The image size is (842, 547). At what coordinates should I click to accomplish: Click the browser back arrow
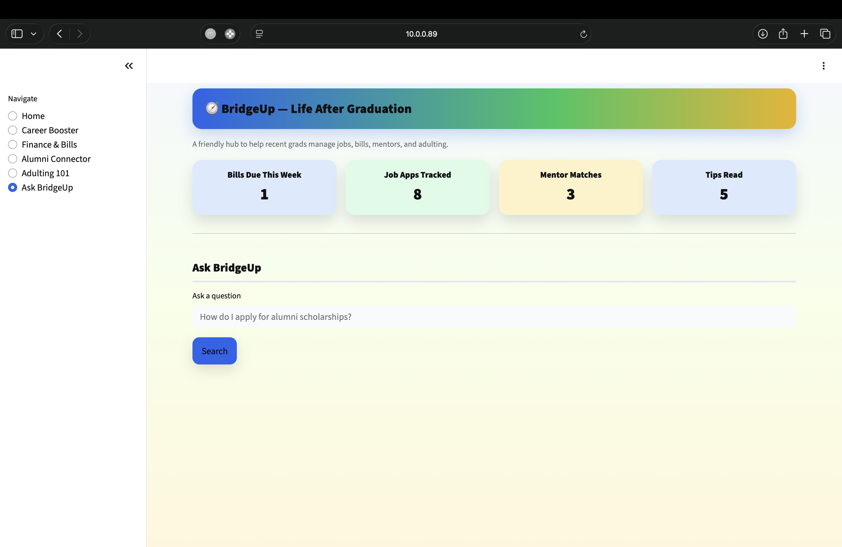60,34
